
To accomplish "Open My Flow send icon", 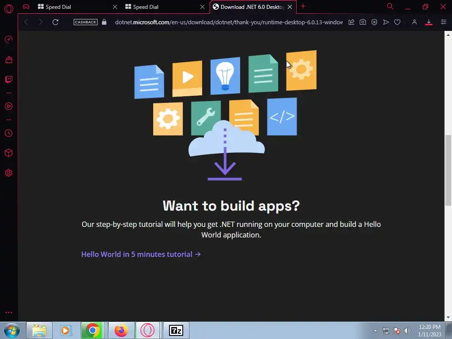I will (x=386, y=22).
